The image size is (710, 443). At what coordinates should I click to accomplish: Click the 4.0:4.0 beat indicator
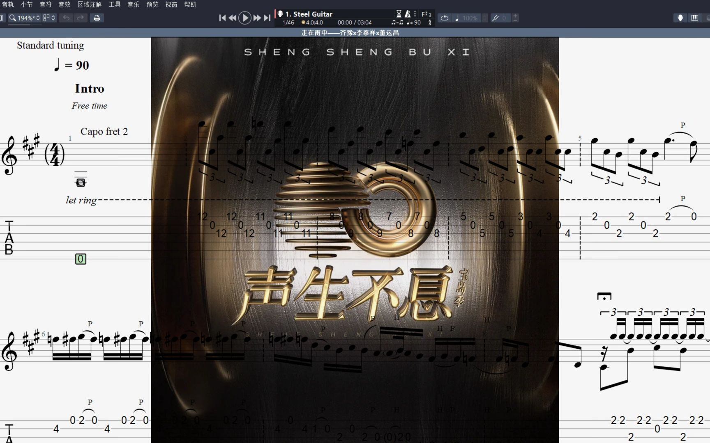point(312,23)
